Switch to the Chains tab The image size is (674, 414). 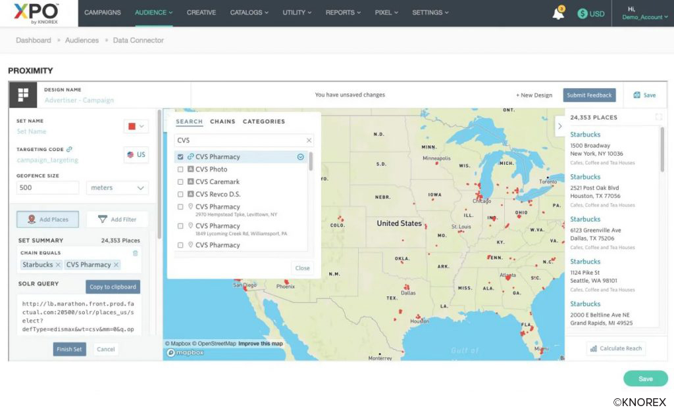(222, 122)
